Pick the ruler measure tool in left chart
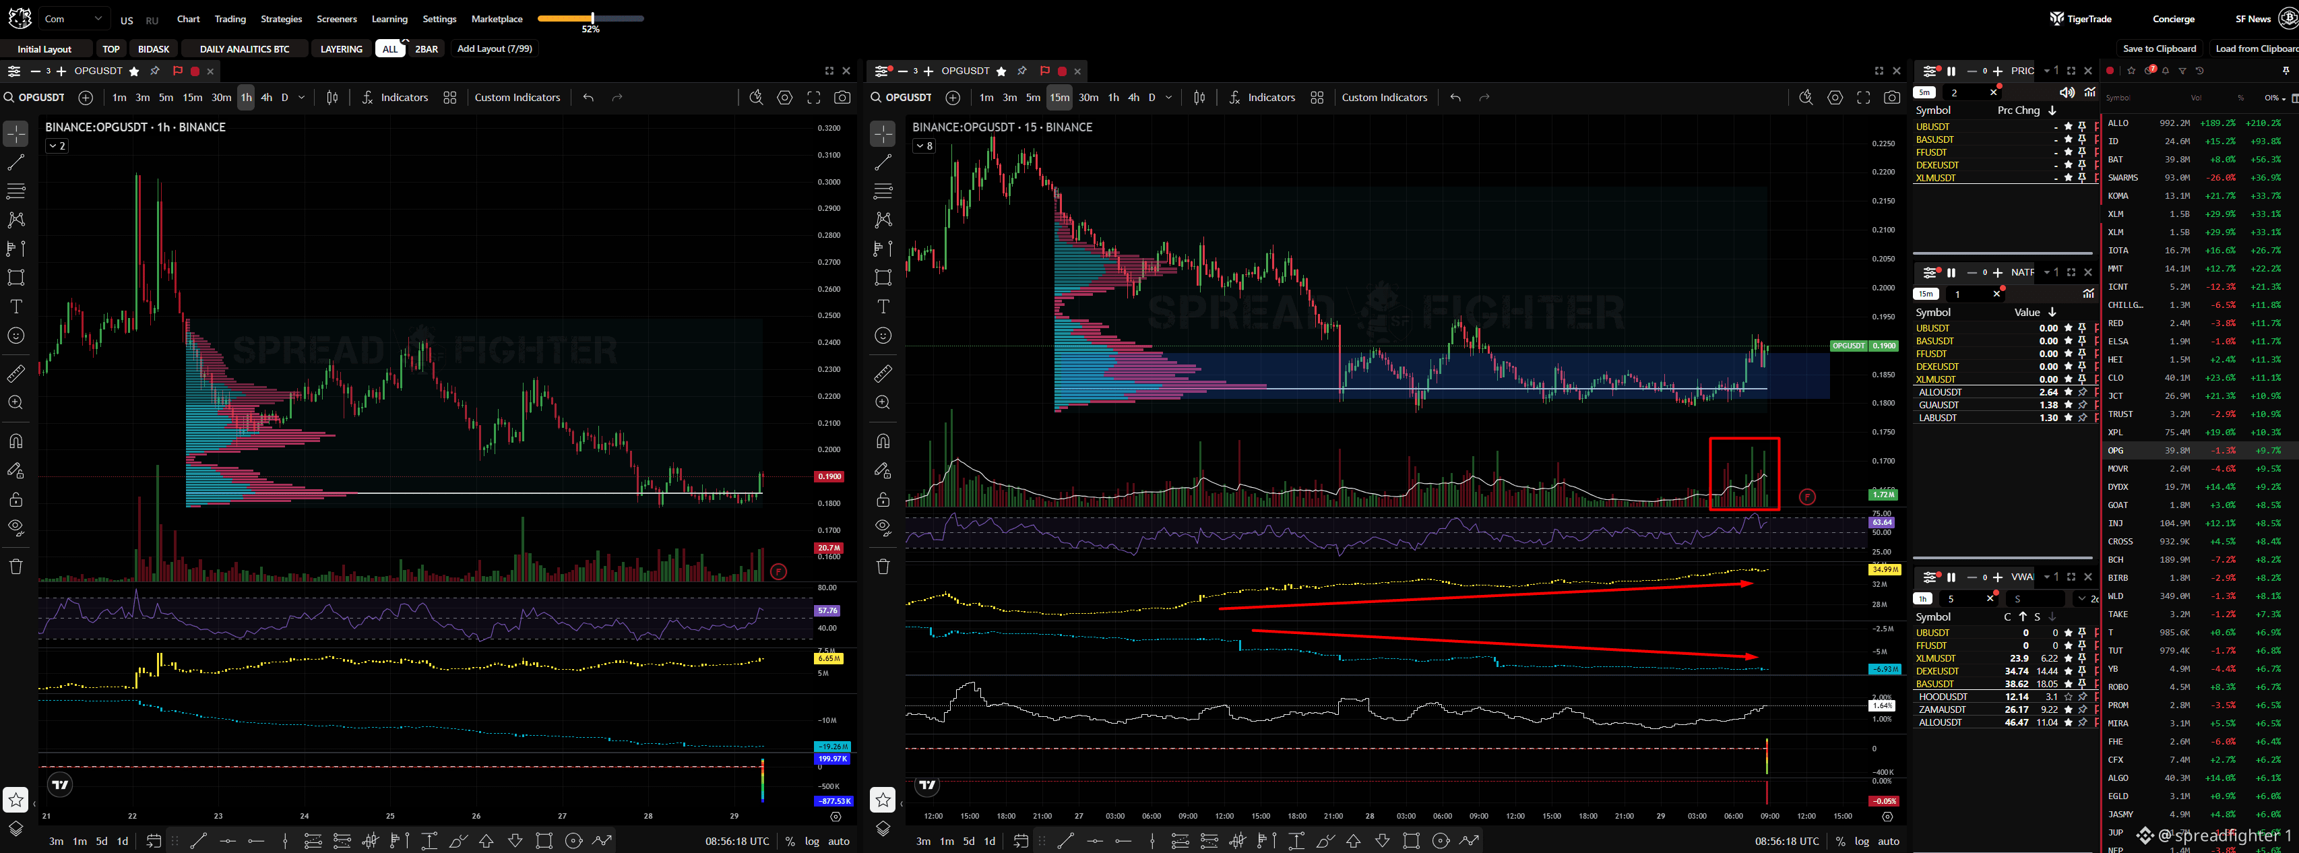 coord(16,374)
